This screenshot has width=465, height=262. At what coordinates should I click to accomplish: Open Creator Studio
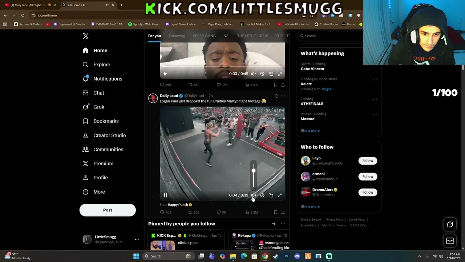(104, 135)
